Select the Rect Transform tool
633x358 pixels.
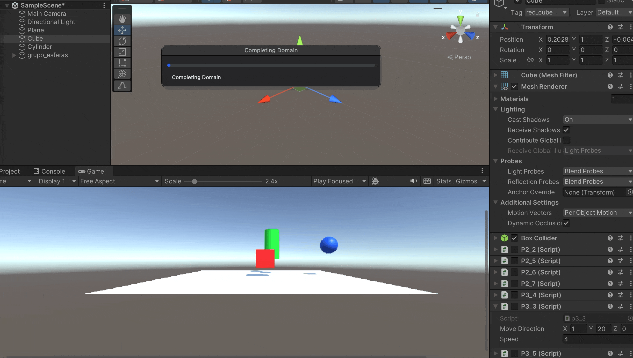click(x=122, y=63)
